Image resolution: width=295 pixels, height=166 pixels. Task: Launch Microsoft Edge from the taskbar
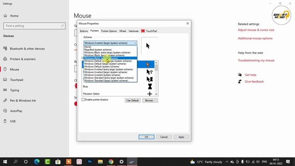[37, 162]
